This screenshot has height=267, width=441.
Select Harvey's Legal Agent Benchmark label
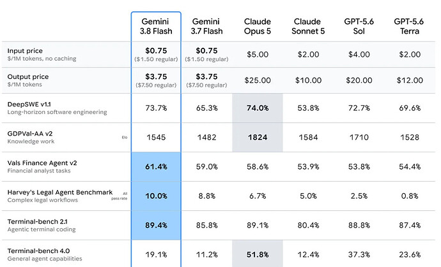tap(60, 192)
